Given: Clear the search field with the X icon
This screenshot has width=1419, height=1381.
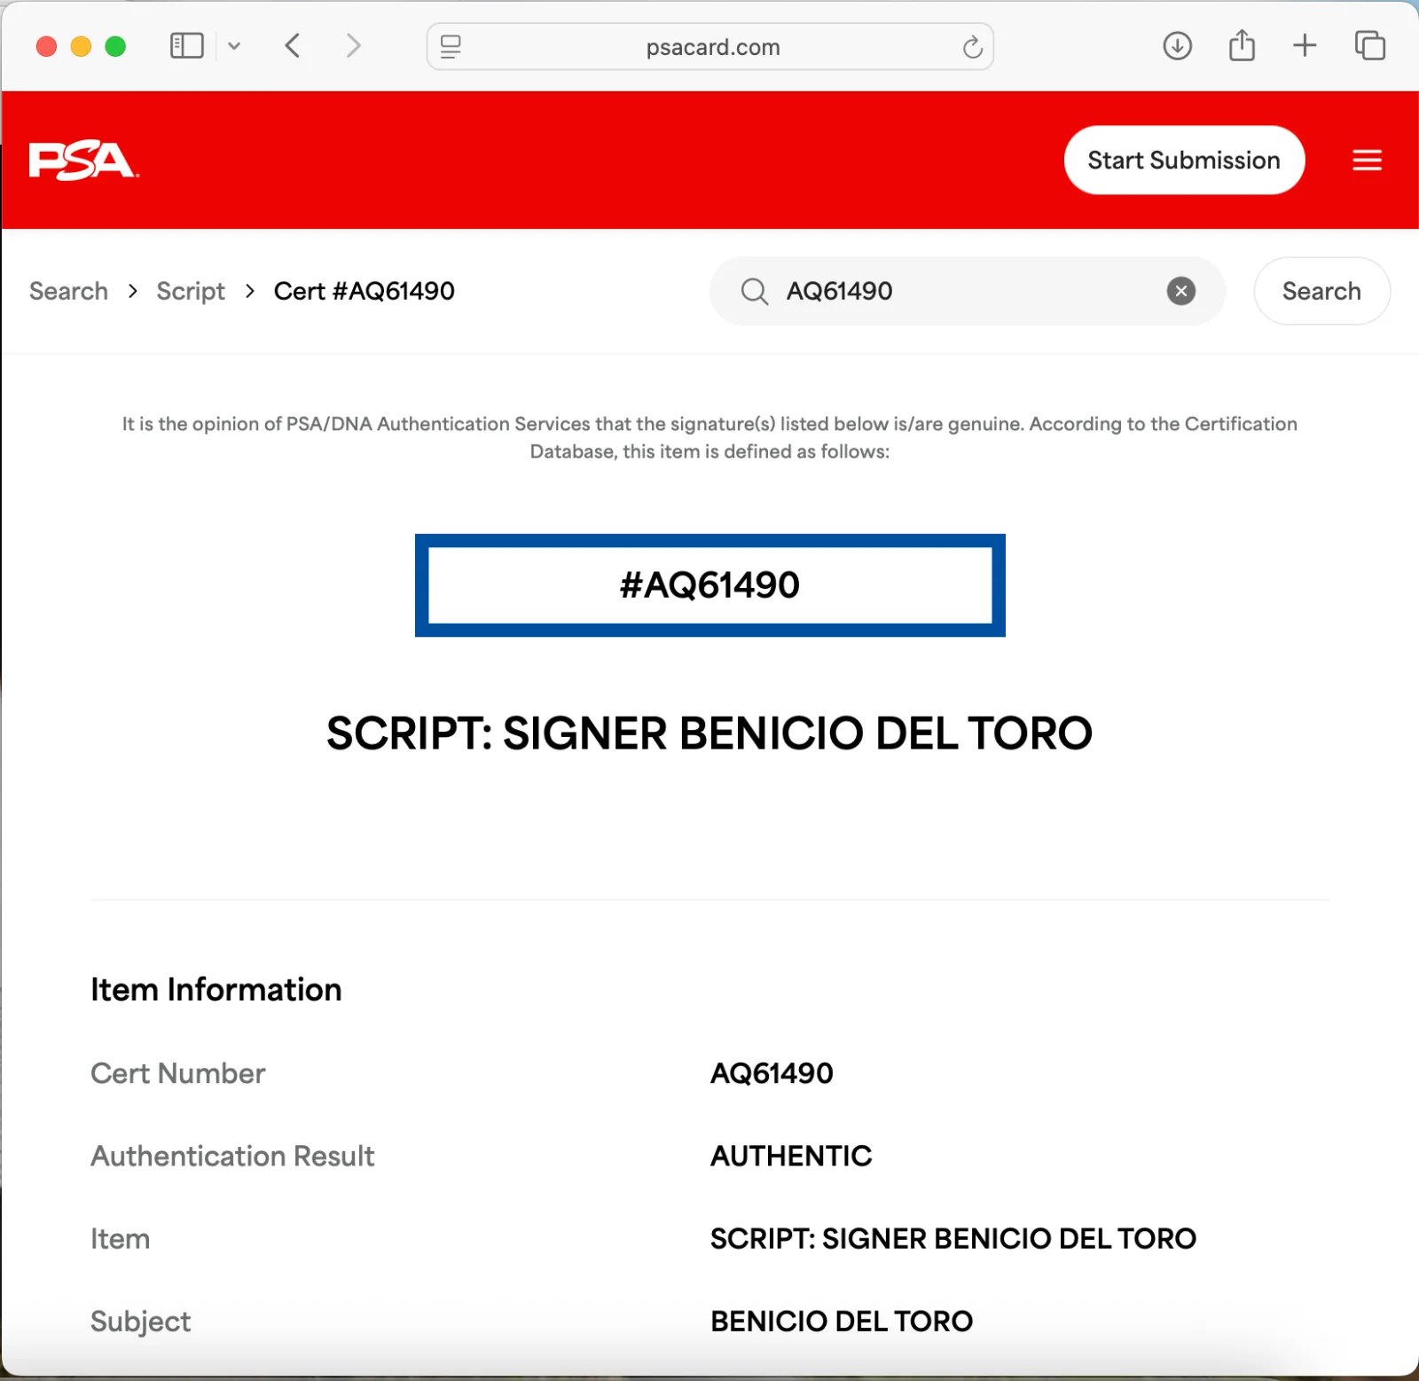Looking at the screenshot, I should 1180,291.
